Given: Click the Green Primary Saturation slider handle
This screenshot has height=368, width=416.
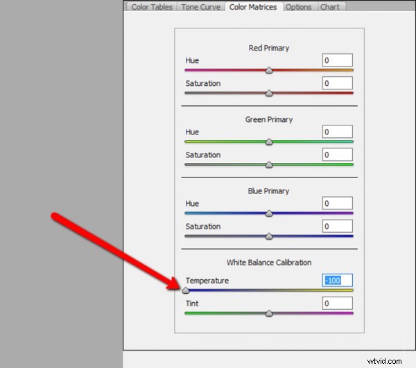Looking at the screenshot, I should pyautogui.click(x=269, y=164).
